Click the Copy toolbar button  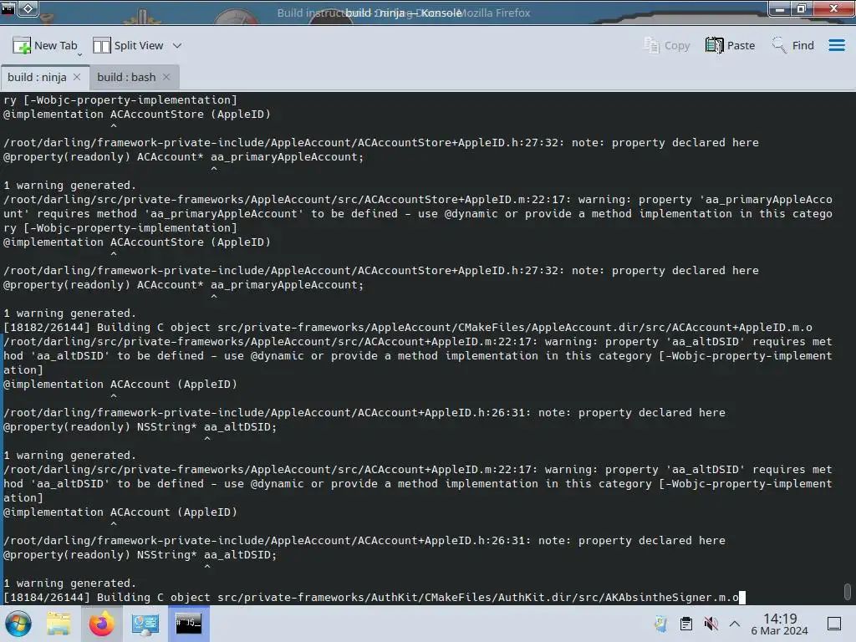(x=666, y=46)
